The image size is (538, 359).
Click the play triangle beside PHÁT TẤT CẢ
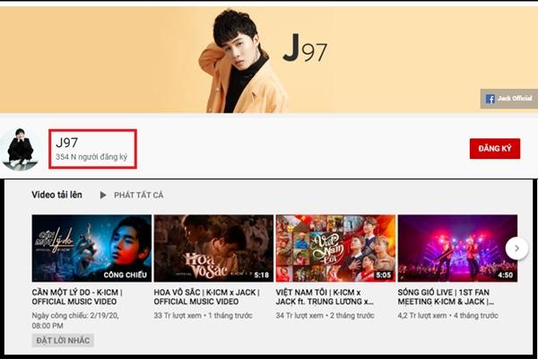pos(103,195)
